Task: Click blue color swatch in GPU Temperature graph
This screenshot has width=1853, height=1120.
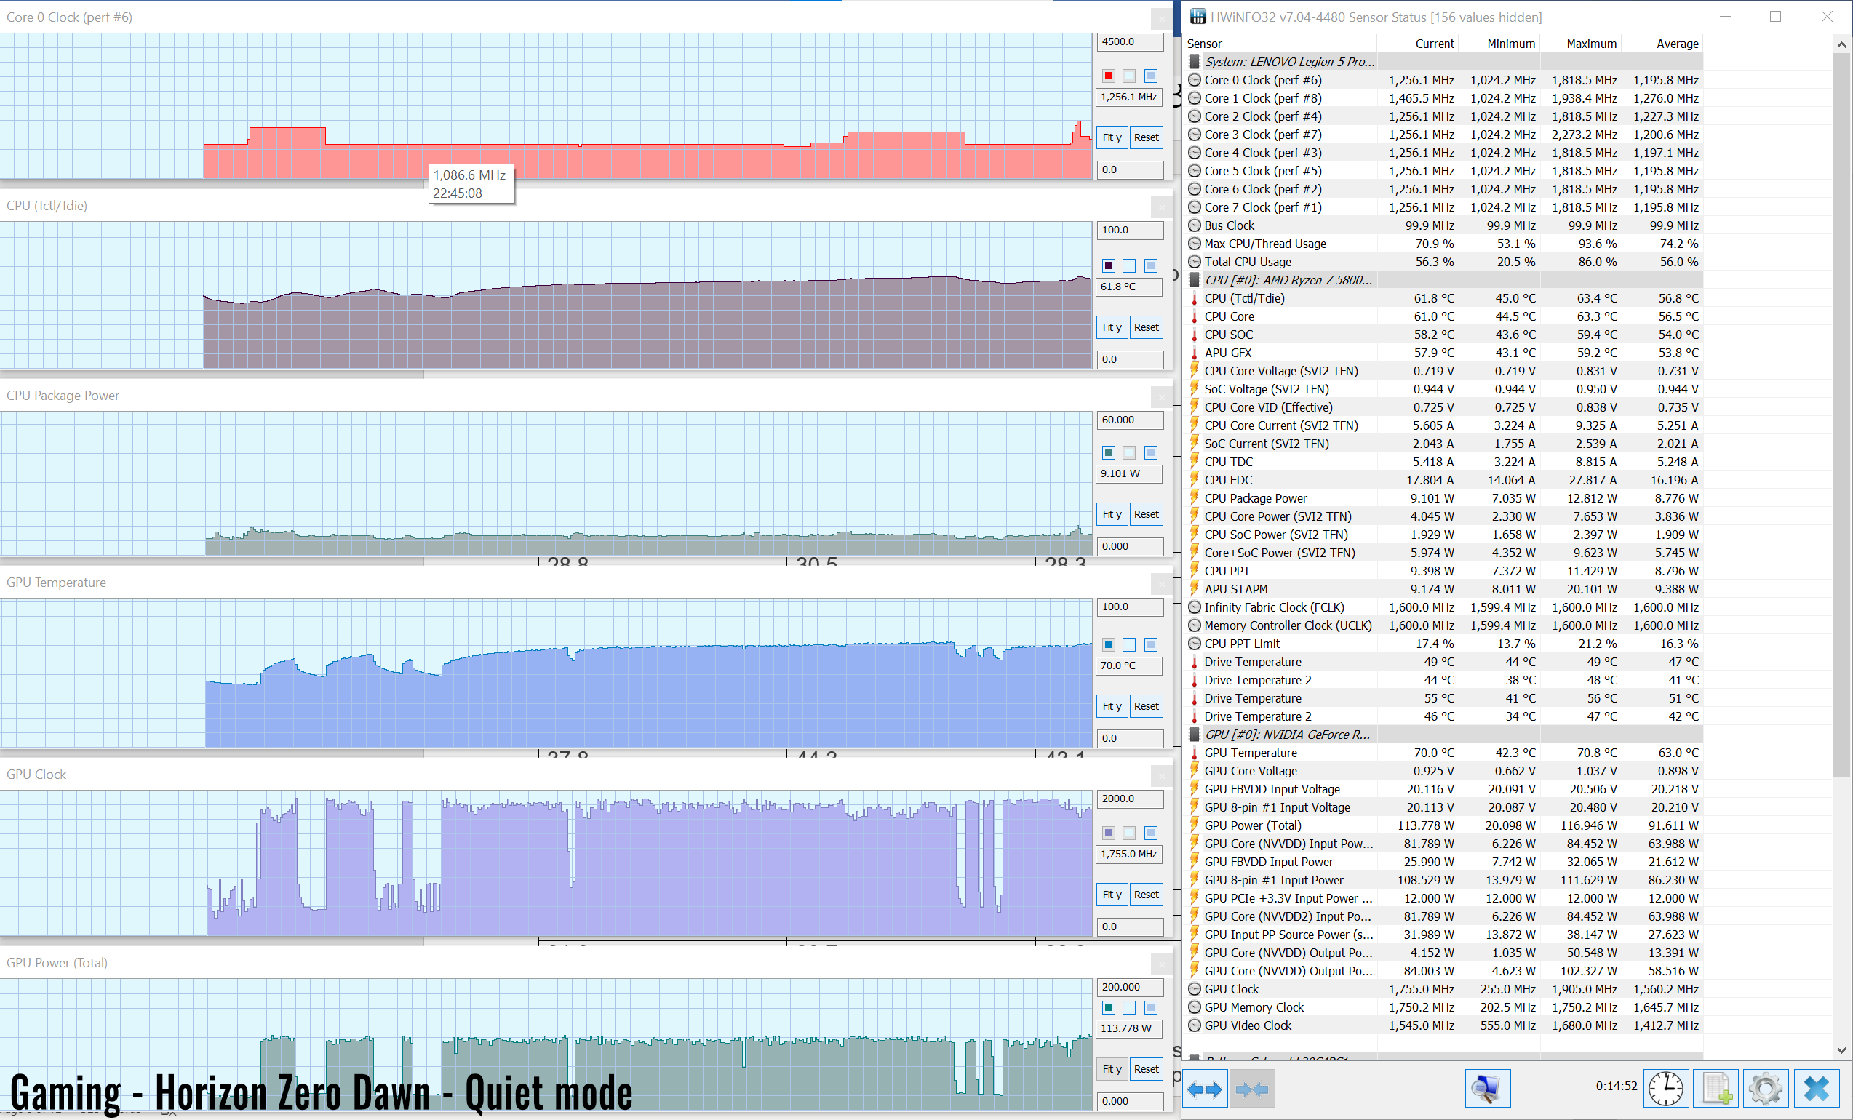Action: tap(1109, 644)
